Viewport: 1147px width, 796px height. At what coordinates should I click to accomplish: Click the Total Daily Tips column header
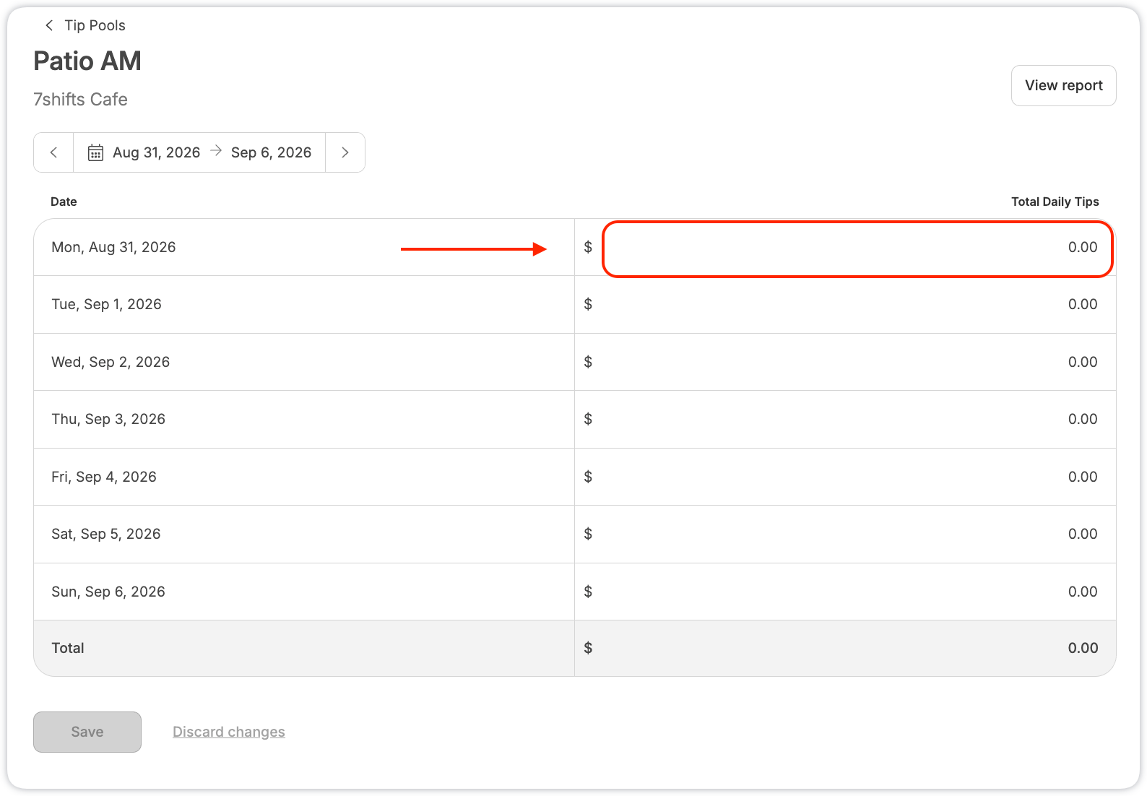[1055, 202]
